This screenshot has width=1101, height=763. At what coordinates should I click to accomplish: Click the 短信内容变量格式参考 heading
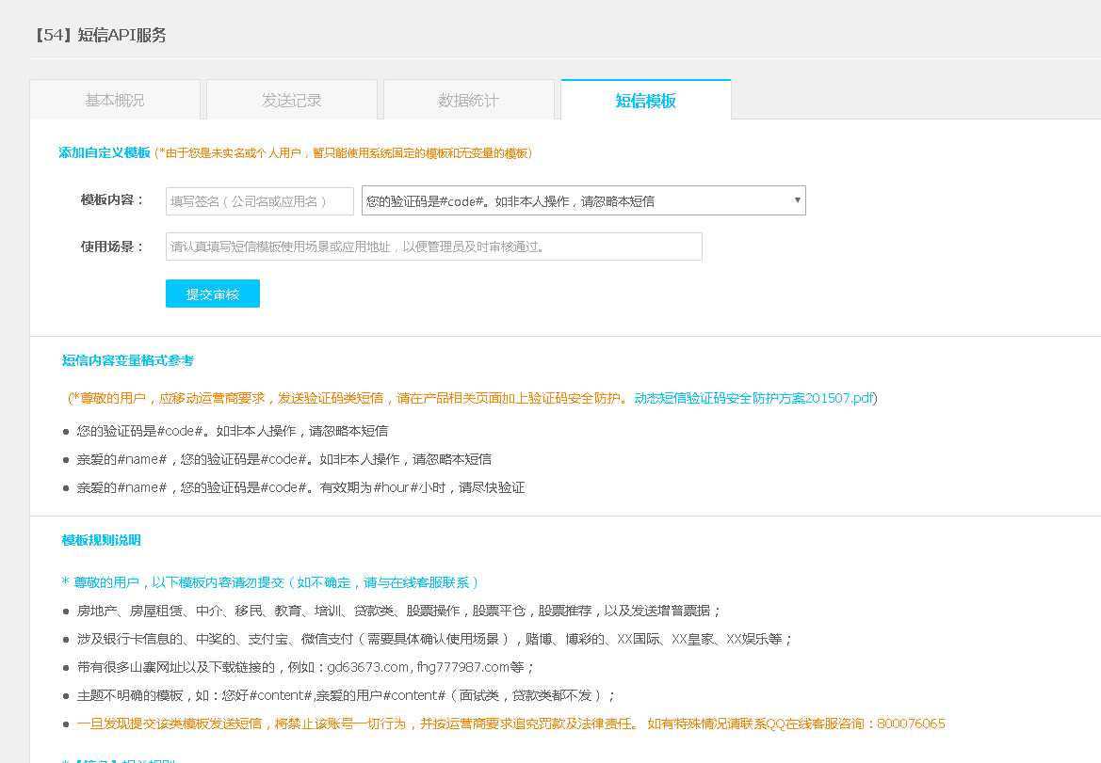point(128,360)
